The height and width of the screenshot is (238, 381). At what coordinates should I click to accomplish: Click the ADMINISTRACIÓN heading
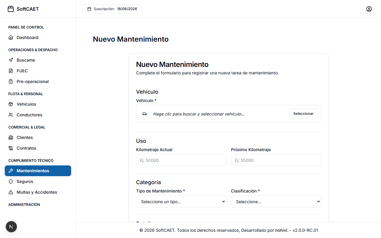tap(24, 205)
